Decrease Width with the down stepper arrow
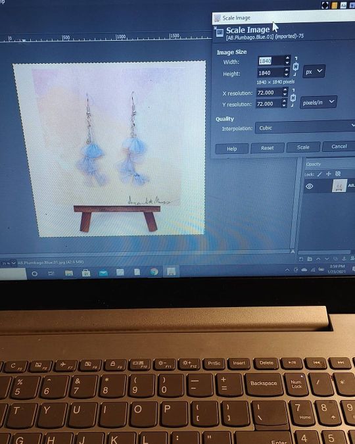Screen dimensions: 355x444 pos(287,63)
